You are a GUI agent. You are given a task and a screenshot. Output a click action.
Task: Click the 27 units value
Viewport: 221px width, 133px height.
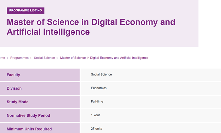[96, 129]
